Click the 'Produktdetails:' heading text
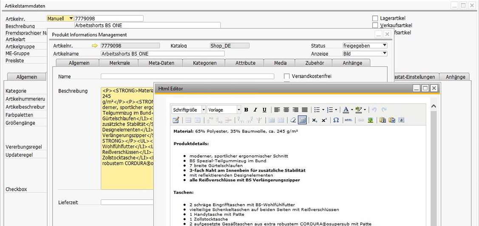The width and height of the screenshot is (479, 226). pyautogui.click(x=191, y=143)
